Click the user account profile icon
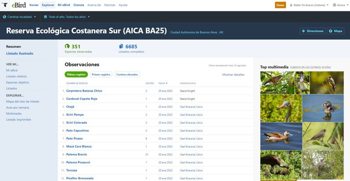The width and height of the screenshot is (350, 181). pos(291,5)
